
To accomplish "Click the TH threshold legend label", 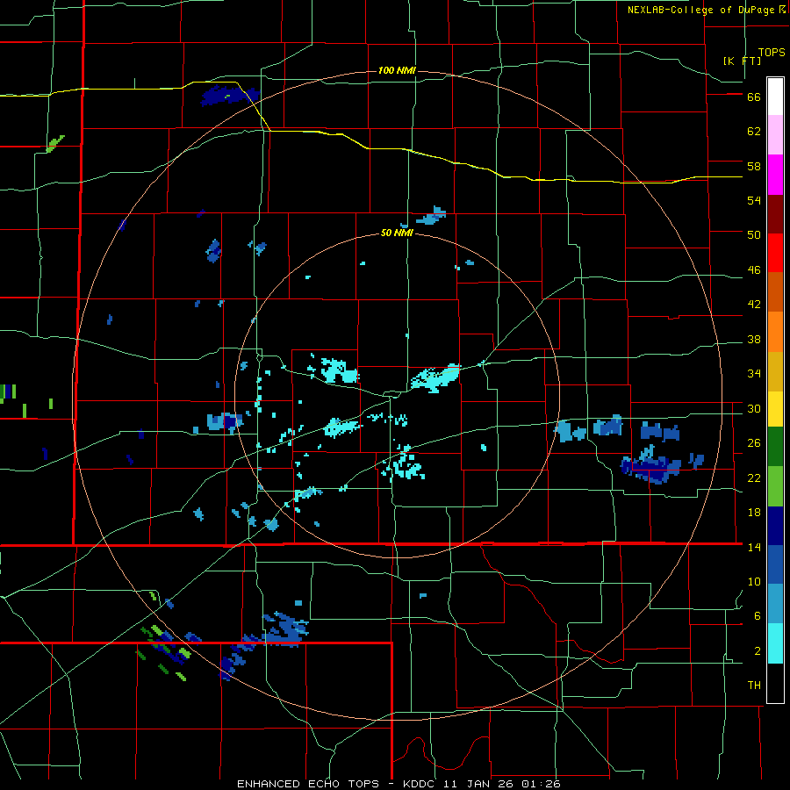I will pyautogui.click(x=754, y=686).
